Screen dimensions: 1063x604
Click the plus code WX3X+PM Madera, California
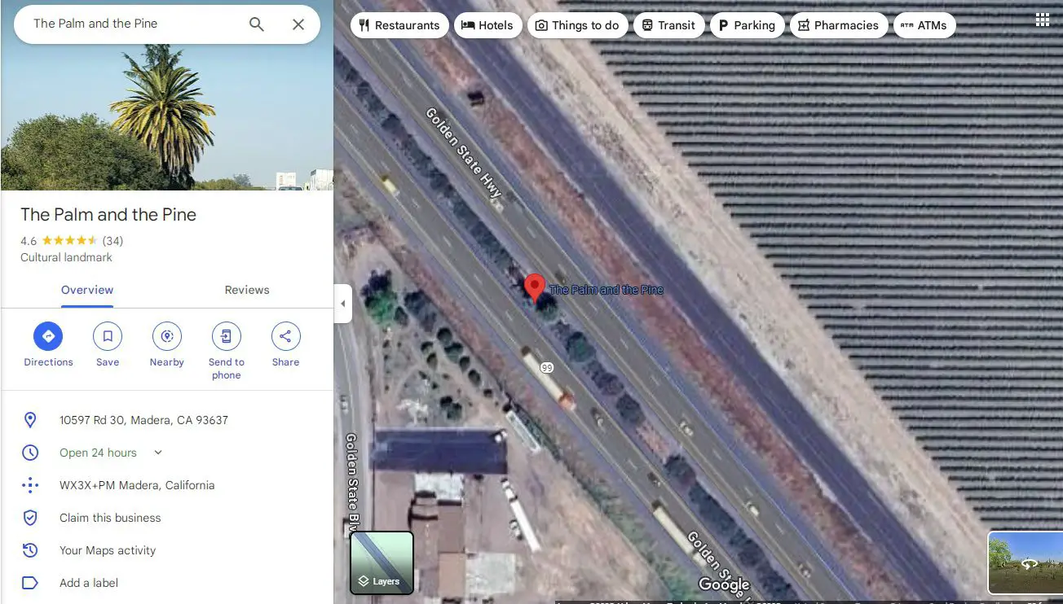(x=137, y=485)
